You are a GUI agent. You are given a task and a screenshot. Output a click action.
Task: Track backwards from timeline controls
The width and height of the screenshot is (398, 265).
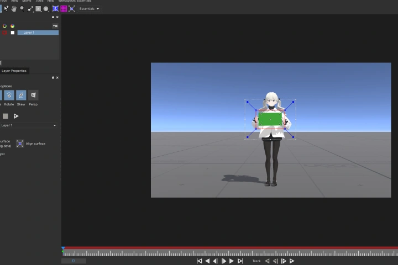(x=267, y=261)
